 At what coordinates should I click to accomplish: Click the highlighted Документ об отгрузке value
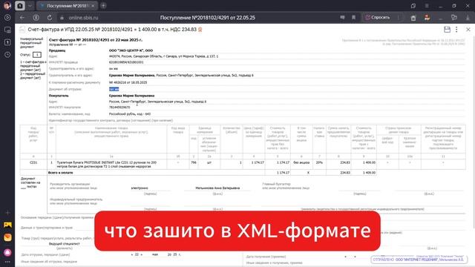(114, 89)
